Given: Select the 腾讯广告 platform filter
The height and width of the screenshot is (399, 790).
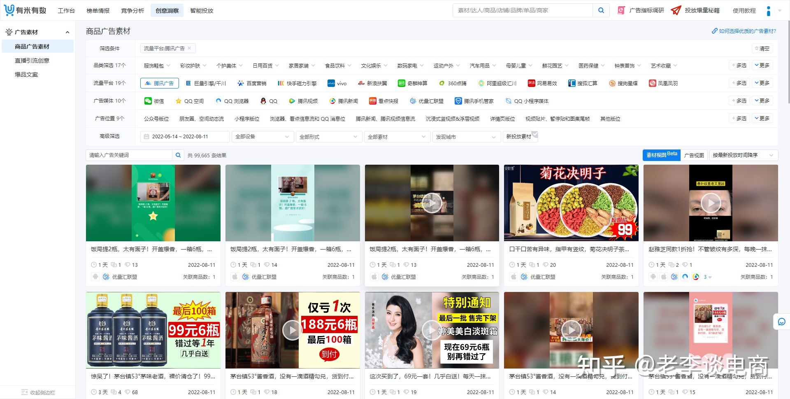Looking at the screenshot, I should [x=160, y=83].
